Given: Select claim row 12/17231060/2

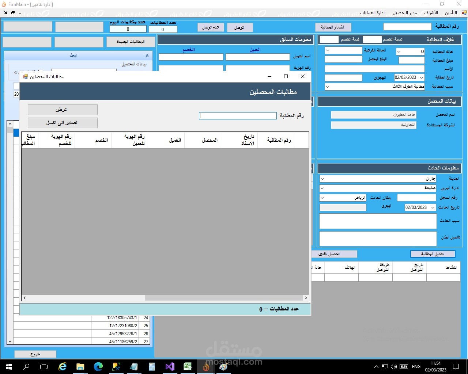Looking at the screenshot, I should coord(82,326).
